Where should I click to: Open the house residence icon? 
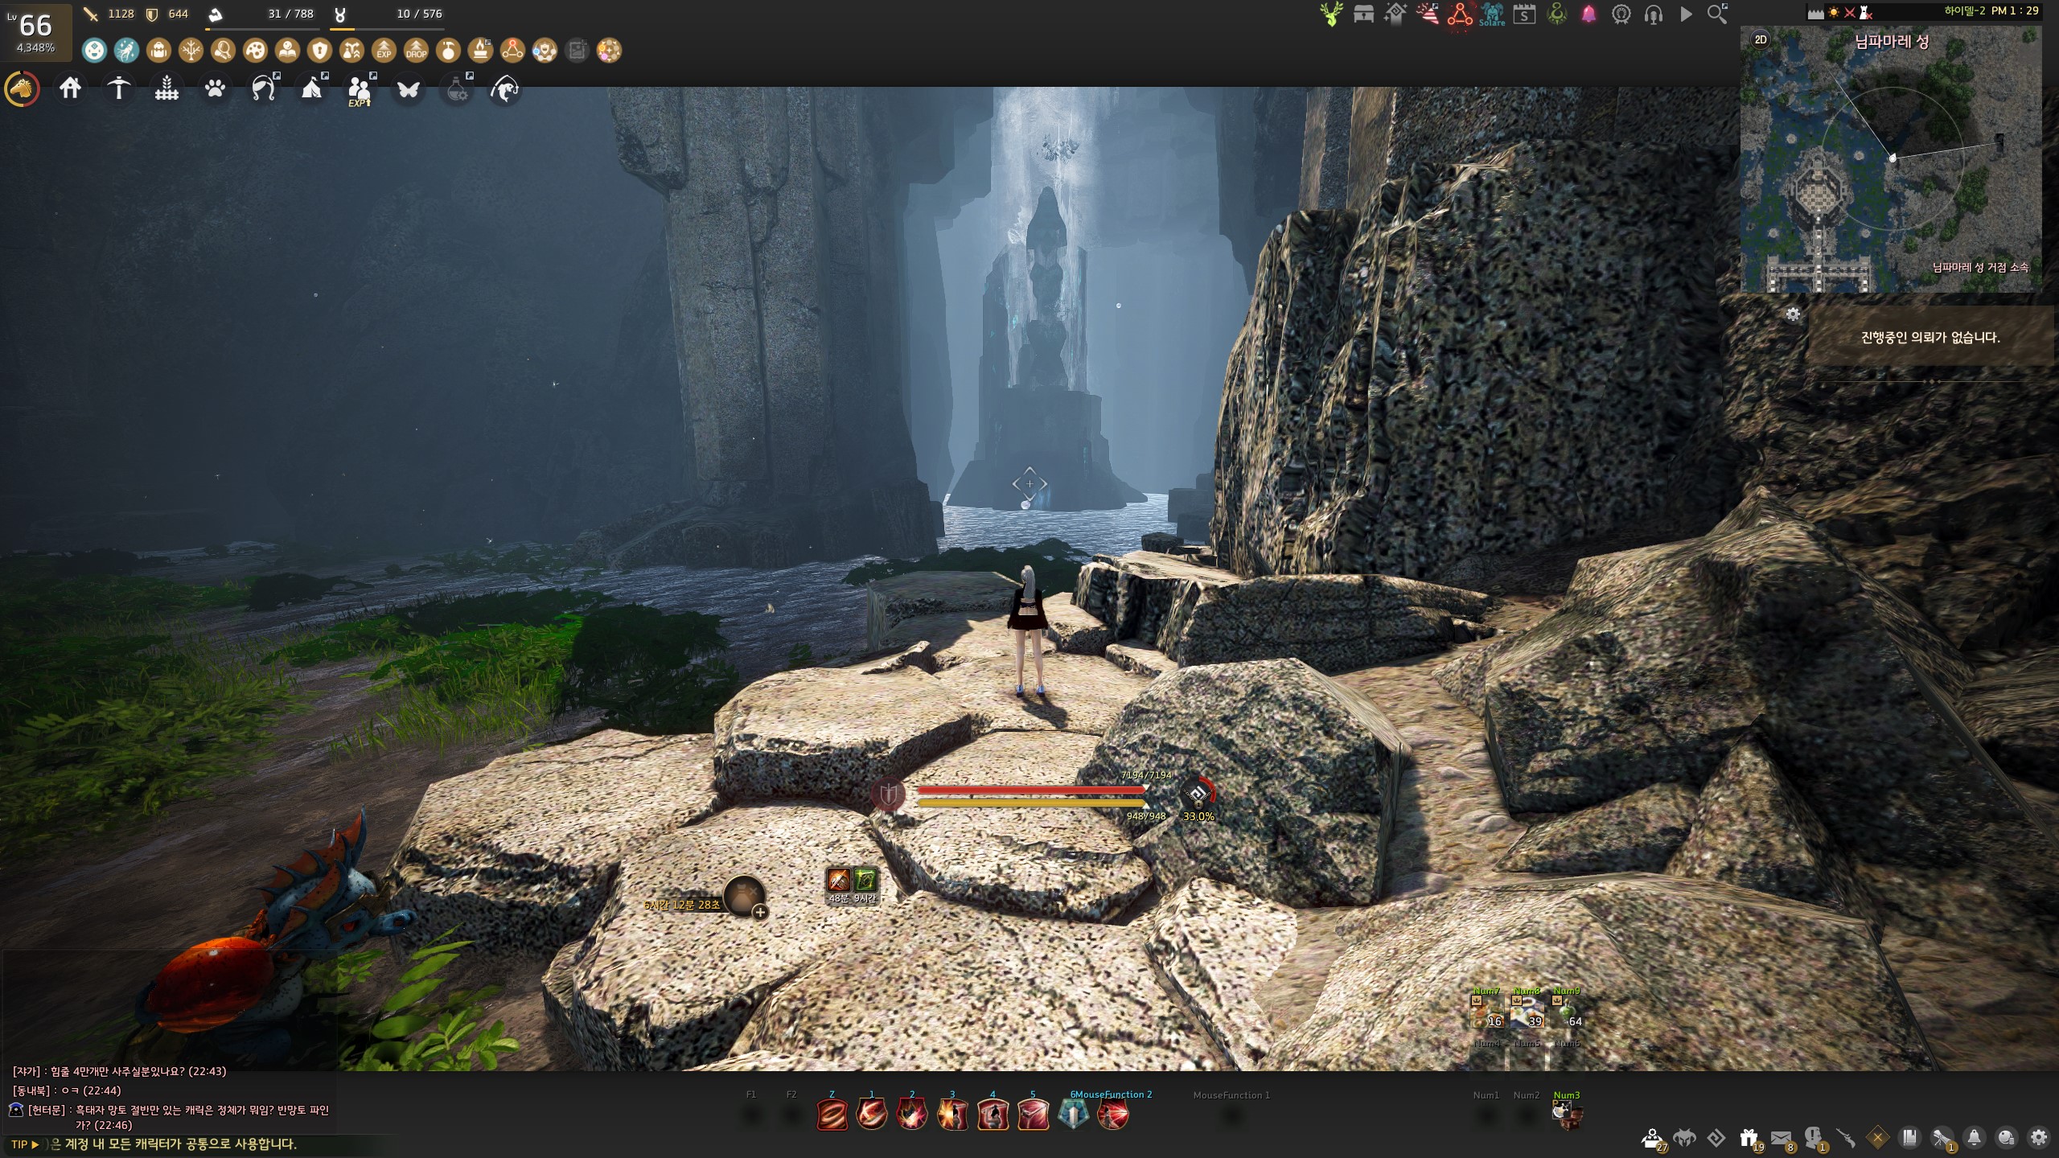tap(70, 88)
